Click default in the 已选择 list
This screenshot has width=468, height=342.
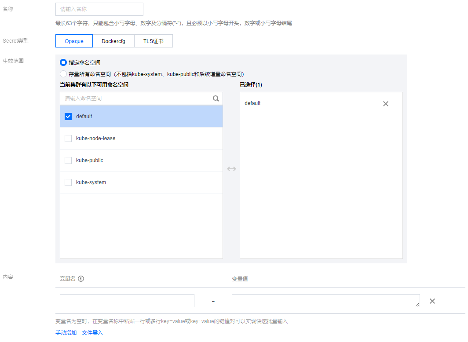click(x=252, y=103)
